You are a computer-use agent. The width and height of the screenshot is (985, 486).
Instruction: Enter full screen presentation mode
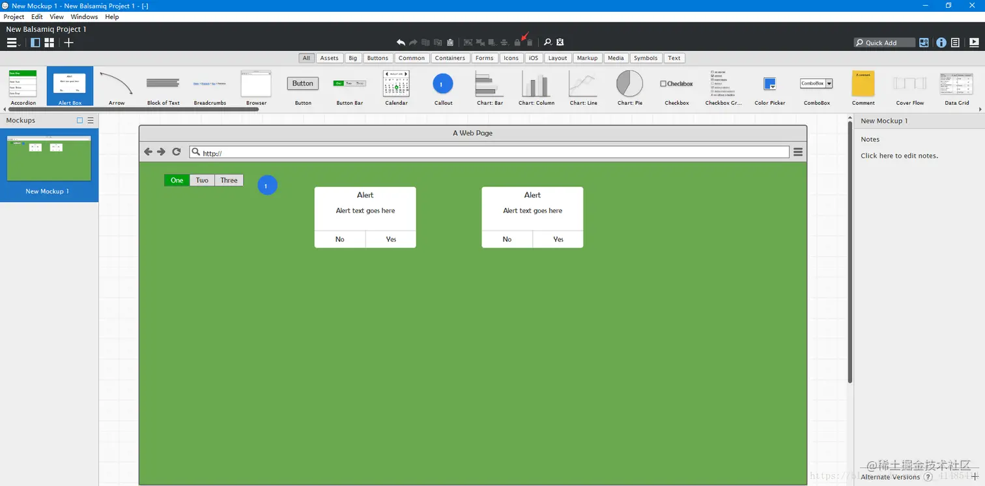point(974,42)
